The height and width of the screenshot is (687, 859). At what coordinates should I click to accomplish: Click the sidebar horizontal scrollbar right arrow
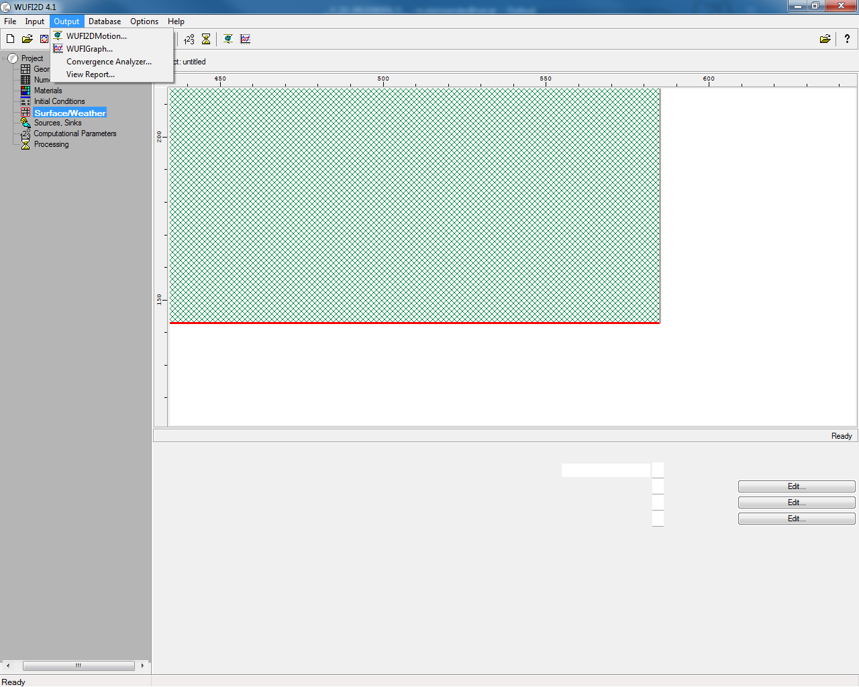click(x=142, y=666)
